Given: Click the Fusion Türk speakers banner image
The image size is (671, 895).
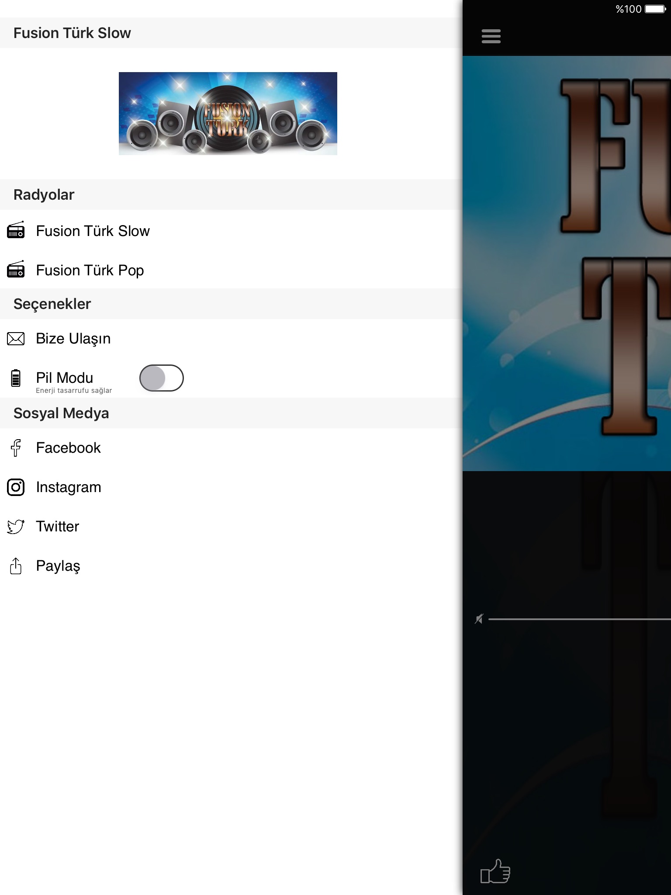Looking at the screenshot, I should click(x=228, y=114).
